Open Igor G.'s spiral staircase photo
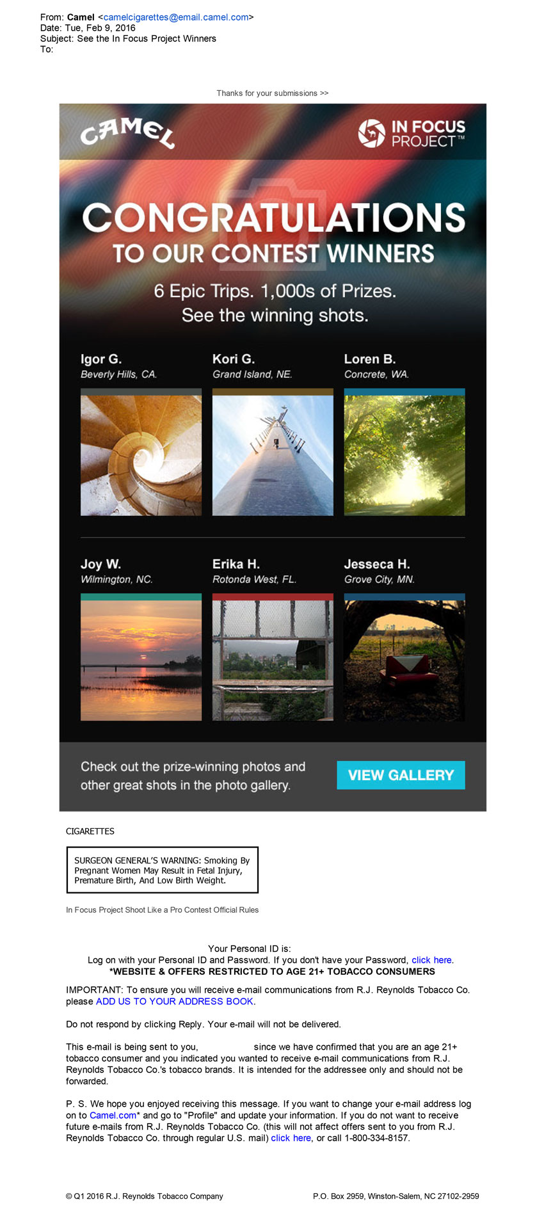This screenshot has width=544, height=1211. pos(141,455)
